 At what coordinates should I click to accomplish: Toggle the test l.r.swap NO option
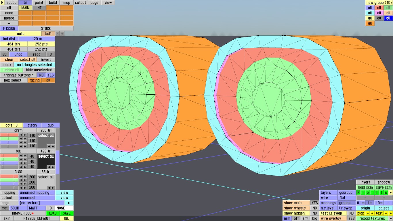click(x=351, y=213)
